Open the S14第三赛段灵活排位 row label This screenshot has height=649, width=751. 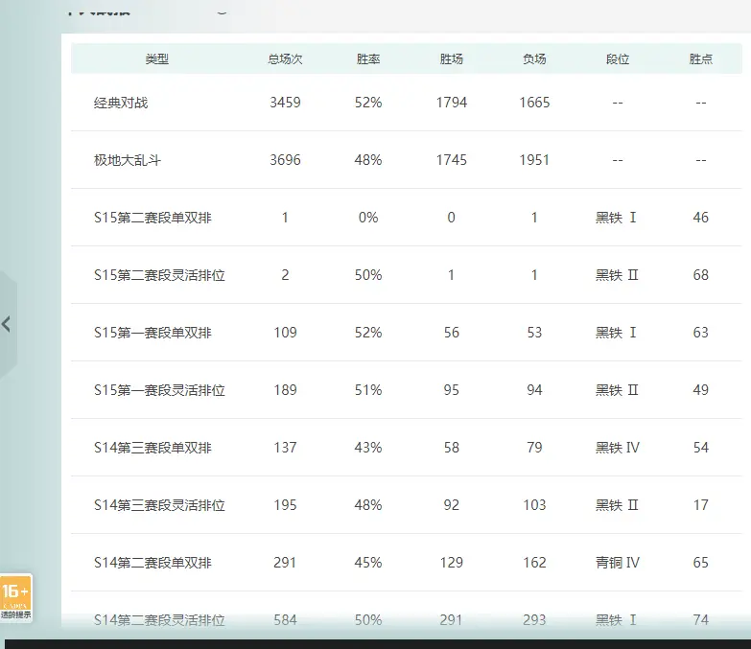tap(159, 505)
